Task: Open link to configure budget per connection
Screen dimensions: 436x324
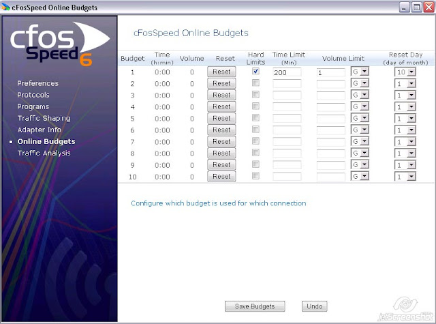Action: tap(219, 203)
